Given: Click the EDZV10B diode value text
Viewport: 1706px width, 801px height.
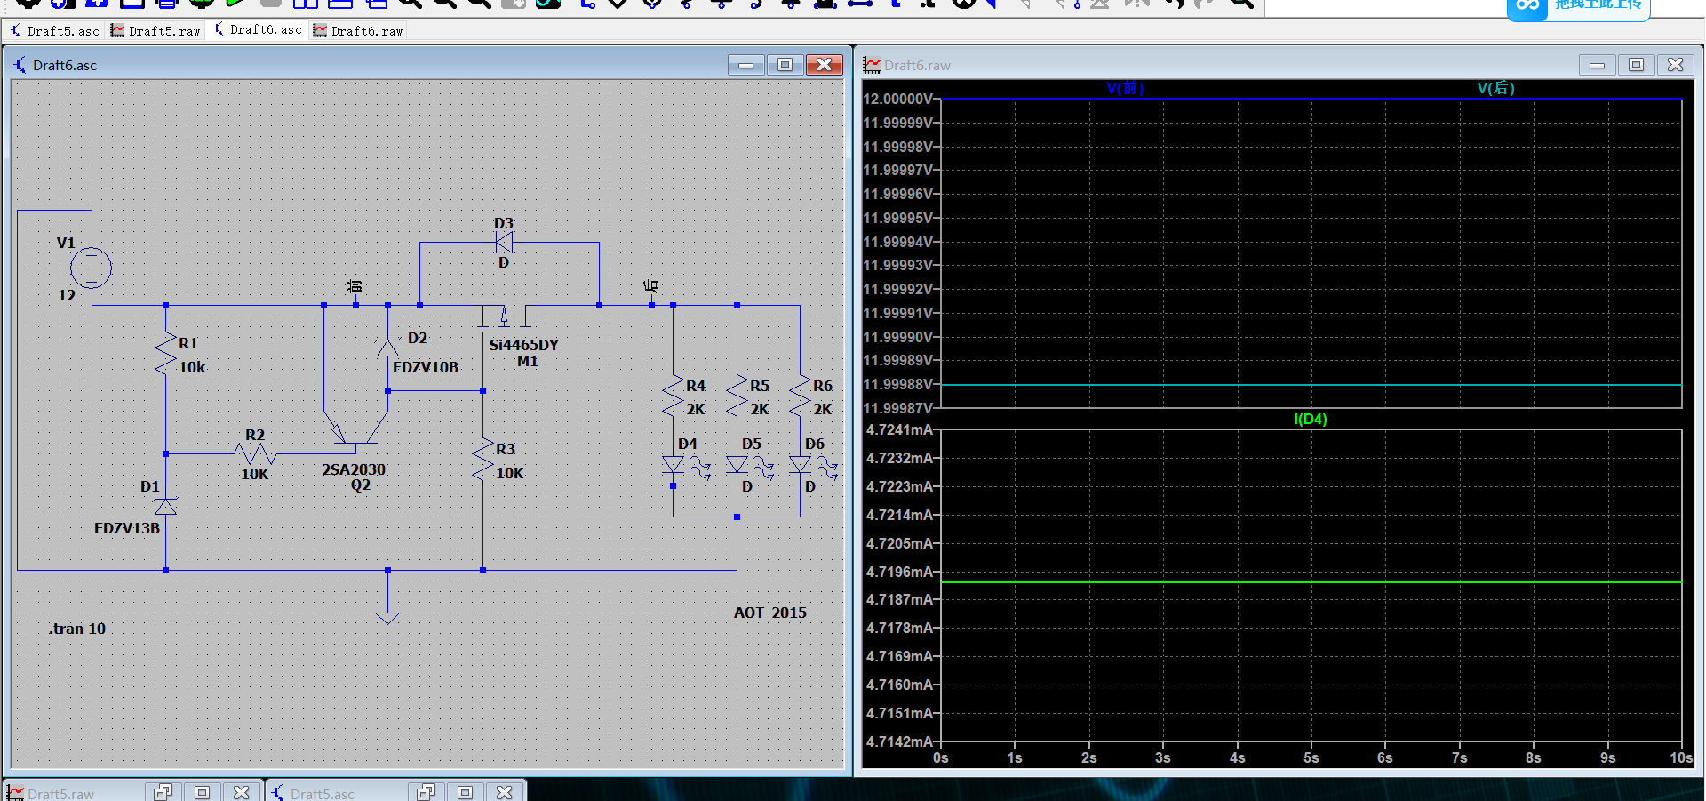Looking at the screenshot, I should tap(426, 367).
